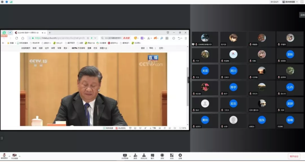Turn on the camera video
Image resolution: width=305 pixels, height=162 pixels.
point(14,155)
